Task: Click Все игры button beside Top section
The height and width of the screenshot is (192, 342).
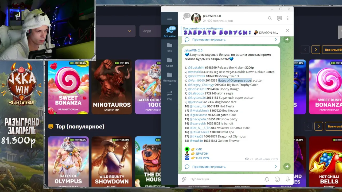Action: 333,126
